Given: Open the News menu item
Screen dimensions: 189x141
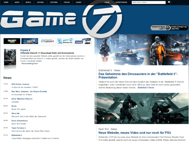Looking at the screenshot, I should click(17, 2).
